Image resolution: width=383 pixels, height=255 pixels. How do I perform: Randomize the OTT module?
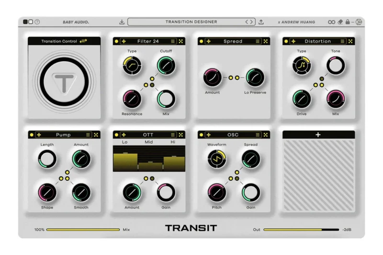click(x=181, y=135)
